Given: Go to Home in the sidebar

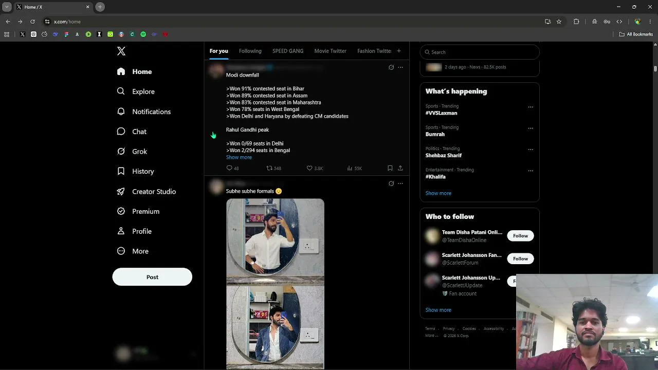Looking at the screenshot, I should tap(134, 71).
